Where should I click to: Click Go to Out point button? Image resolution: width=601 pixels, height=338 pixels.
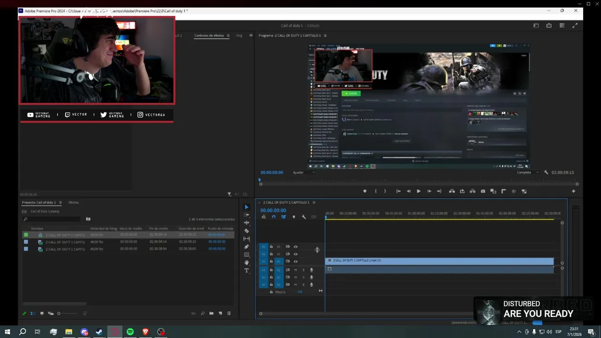click(439, 191)
